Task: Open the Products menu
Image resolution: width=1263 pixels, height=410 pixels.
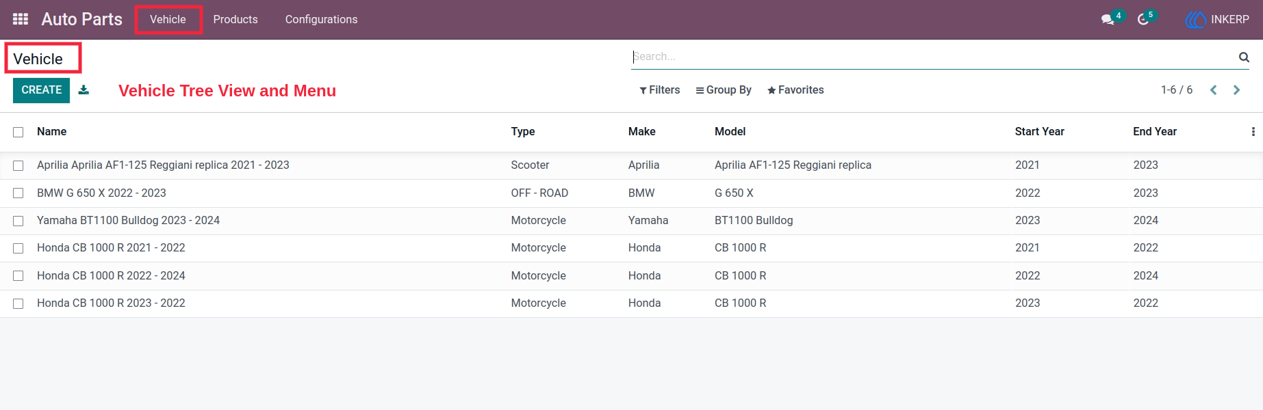Action: [x=235, y=20]
